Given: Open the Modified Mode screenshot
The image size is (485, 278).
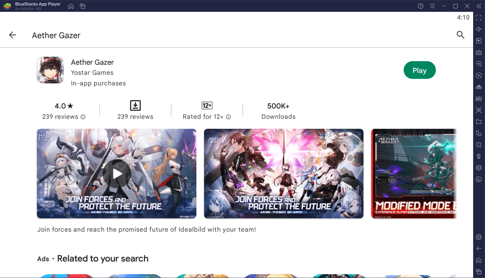Looking at the screenshot, I should 414,173.
